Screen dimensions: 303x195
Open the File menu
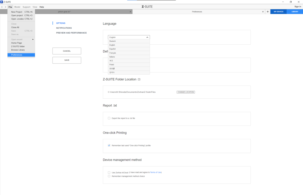(10, 7)
